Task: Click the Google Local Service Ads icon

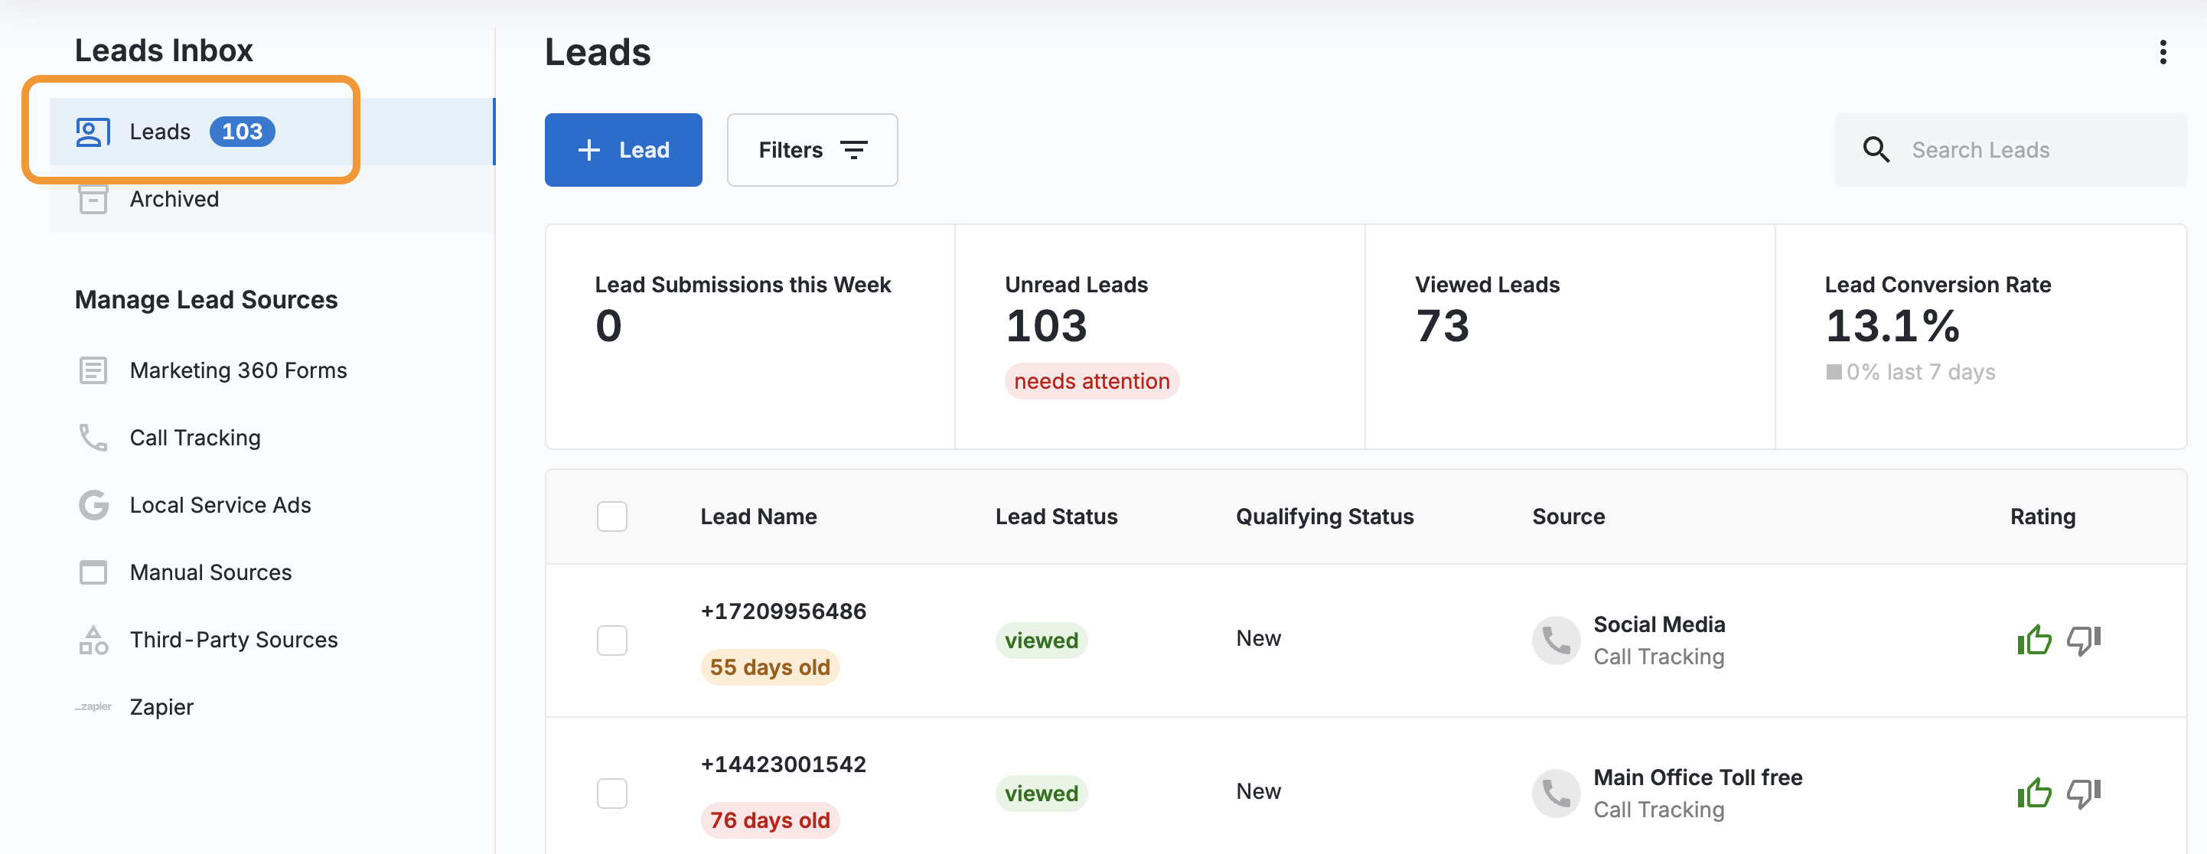Action: [x=93, y=505]
